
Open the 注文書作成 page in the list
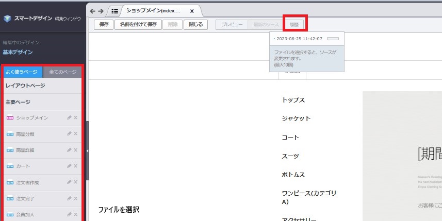point(27,183)
